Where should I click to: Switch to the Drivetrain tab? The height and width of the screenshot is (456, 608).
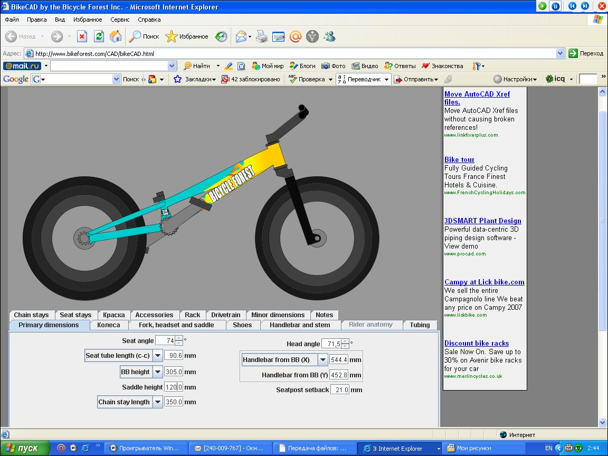tap(225, 315)
